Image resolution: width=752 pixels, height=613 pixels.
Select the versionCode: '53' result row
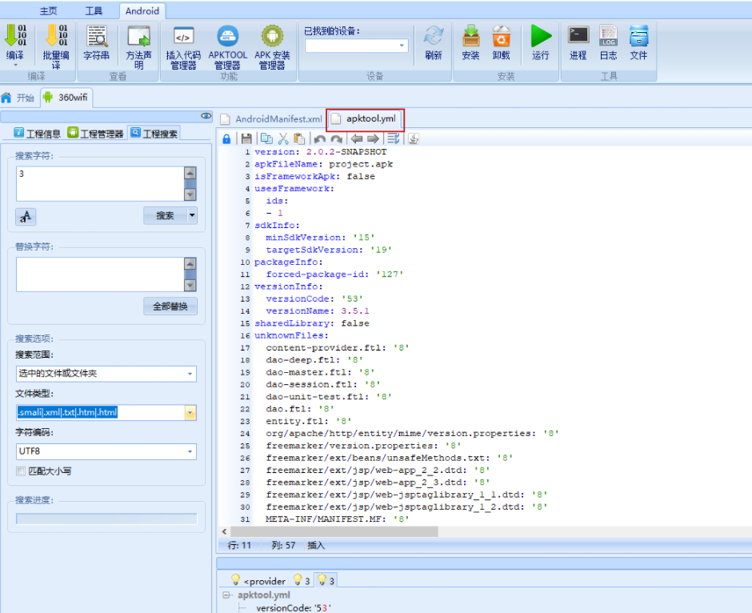294,607
